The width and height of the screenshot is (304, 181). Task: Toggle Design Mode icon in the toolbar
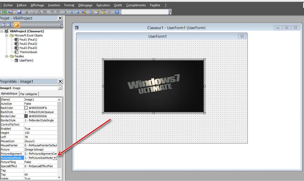click(84, 12)
